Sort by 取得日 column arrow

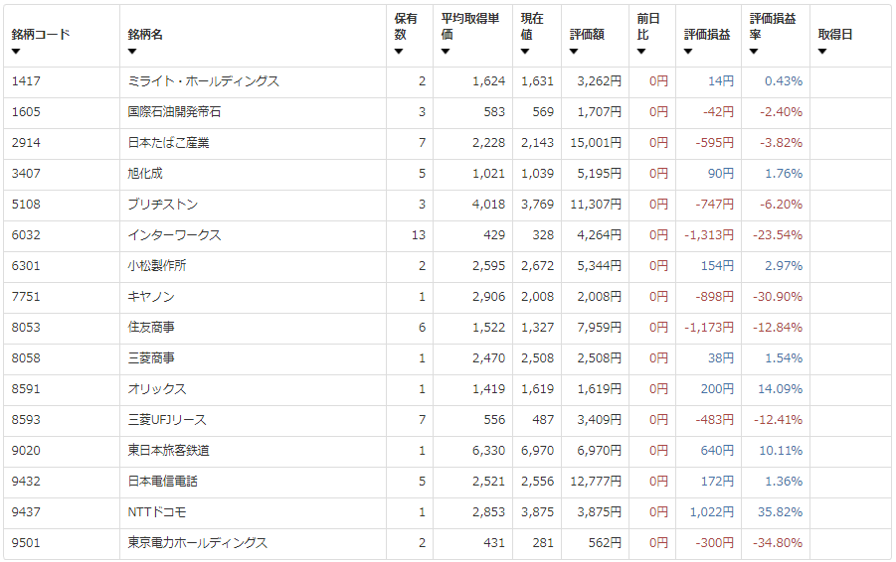pos(822,52)
